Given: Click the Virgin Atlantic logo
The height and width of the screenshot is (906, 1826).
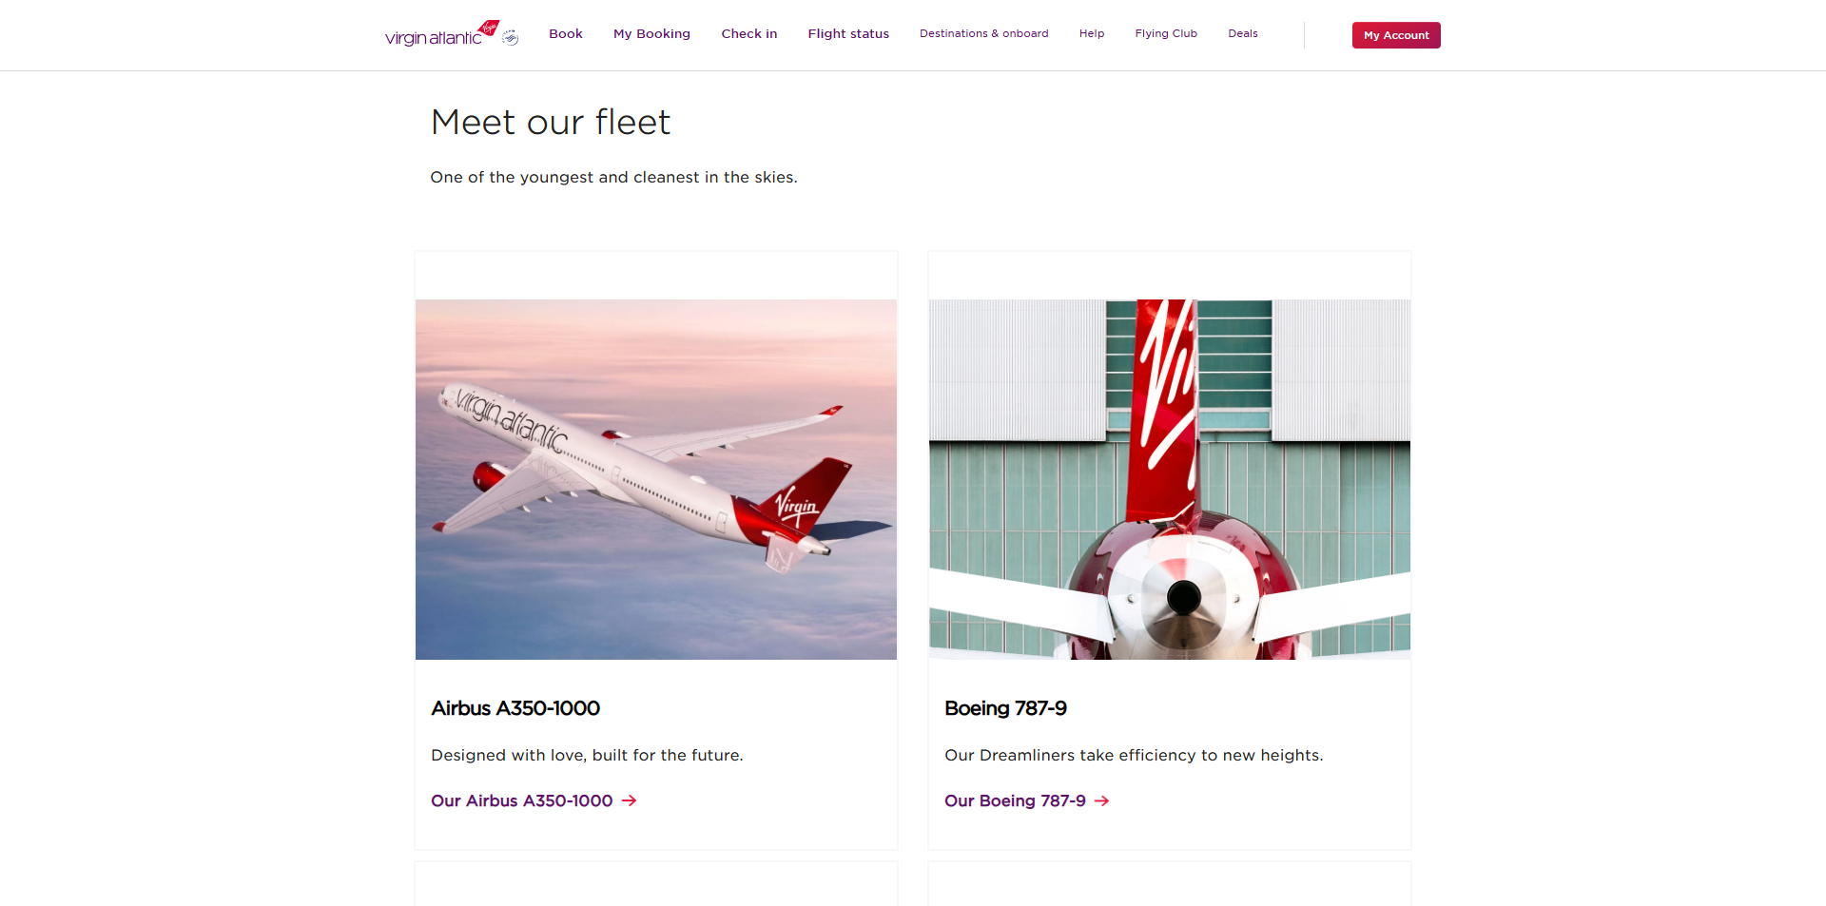Looking at the screenshot, I should point(433,35).
